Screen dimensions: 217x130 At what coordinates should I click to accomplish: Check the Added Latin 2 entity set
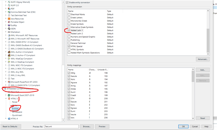(x=69, y=33)
